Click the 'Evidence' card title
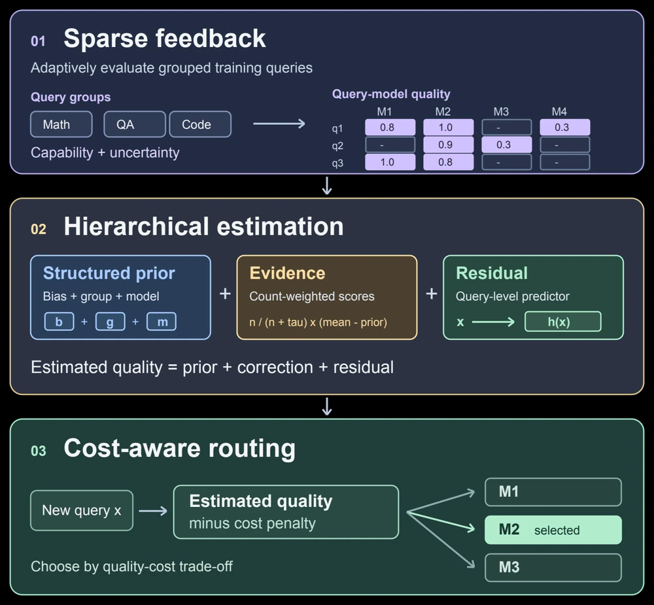The image size is (654, 605). click(287, 273)
